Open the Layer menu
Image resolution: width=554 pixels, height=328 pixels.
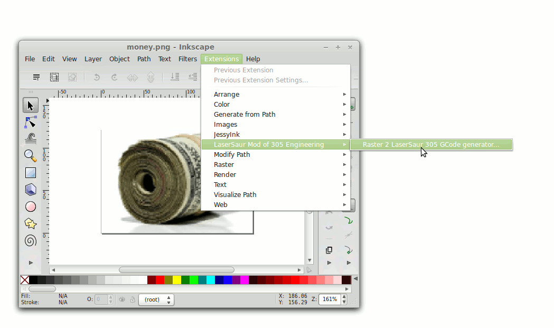[93, 59]
